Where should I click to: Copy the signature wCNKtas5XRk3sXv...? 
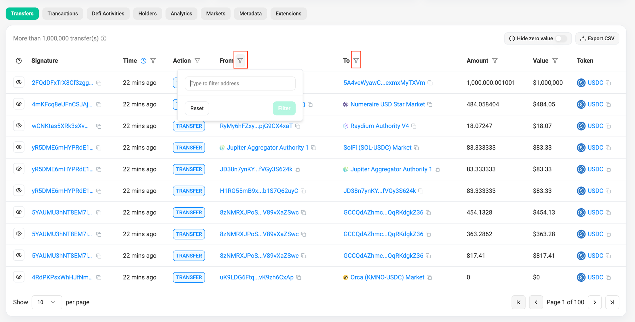[99, 126]
